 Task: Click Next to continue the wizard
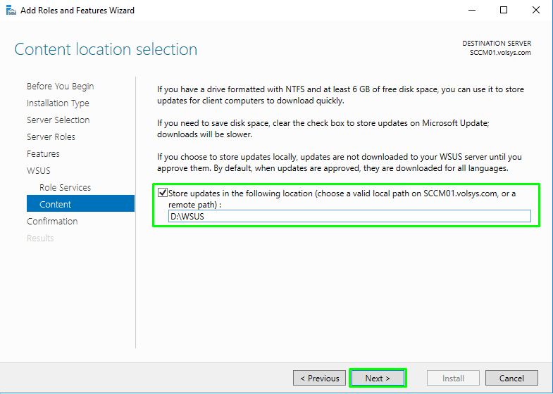378,378
